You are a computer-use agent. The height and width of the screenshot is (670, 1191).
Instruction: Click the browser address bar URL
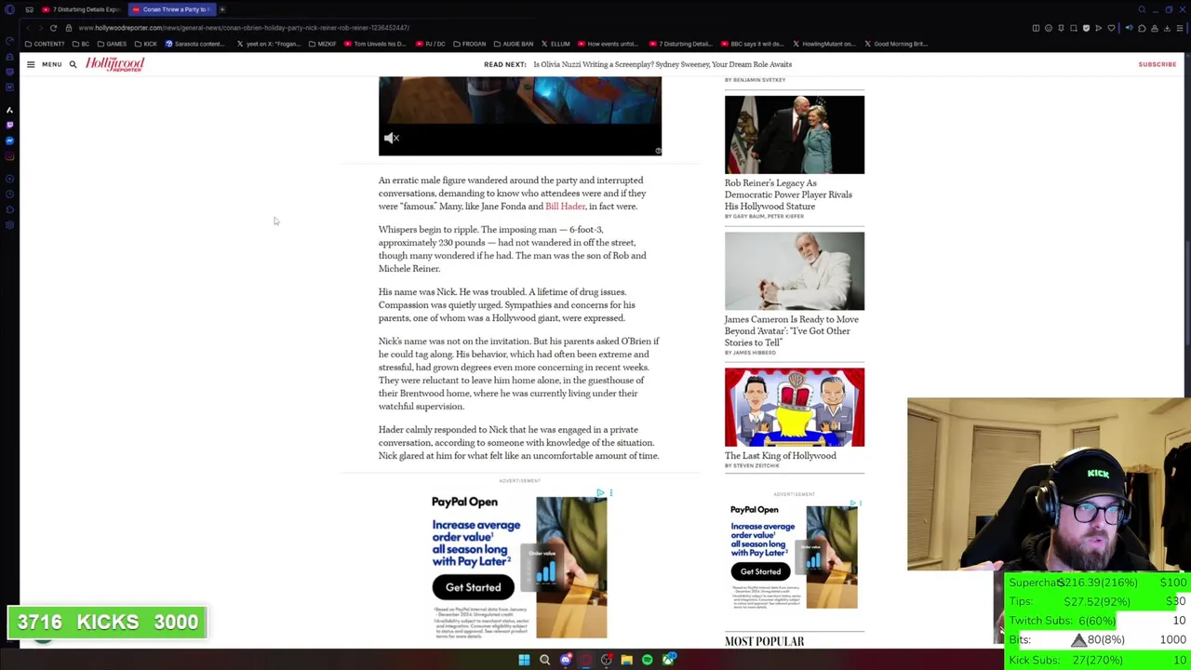(x=244, y=28)
